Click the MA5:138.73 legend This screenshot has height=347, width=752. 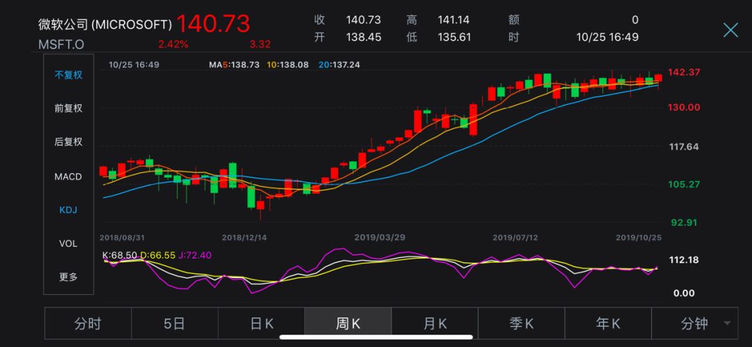[x=234, y=64]
